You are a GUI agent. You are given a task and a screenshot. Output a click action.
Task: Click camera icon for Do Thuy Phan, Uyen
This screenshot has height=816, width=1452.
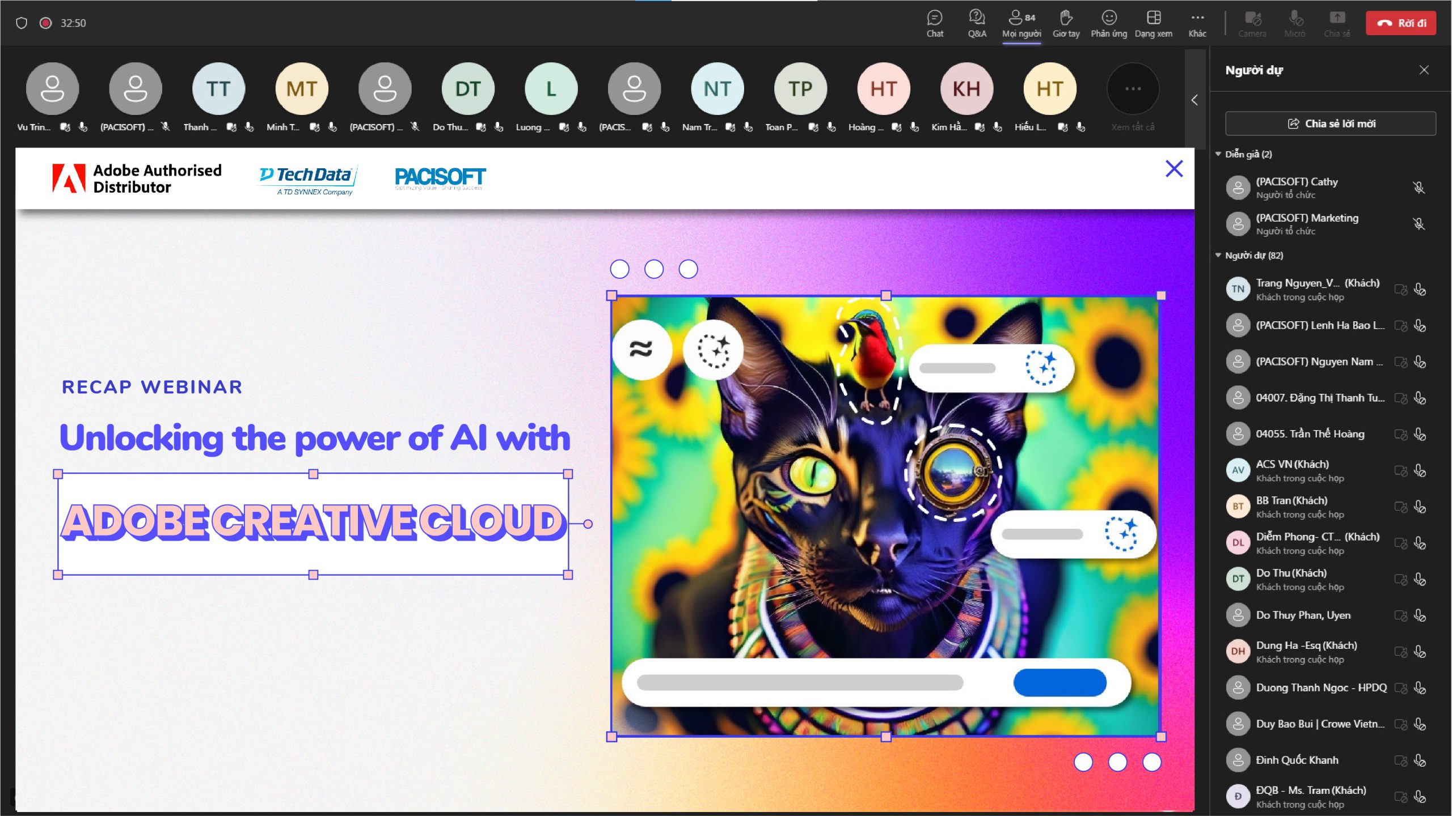pyautogui.click(x=1401, y=616)
